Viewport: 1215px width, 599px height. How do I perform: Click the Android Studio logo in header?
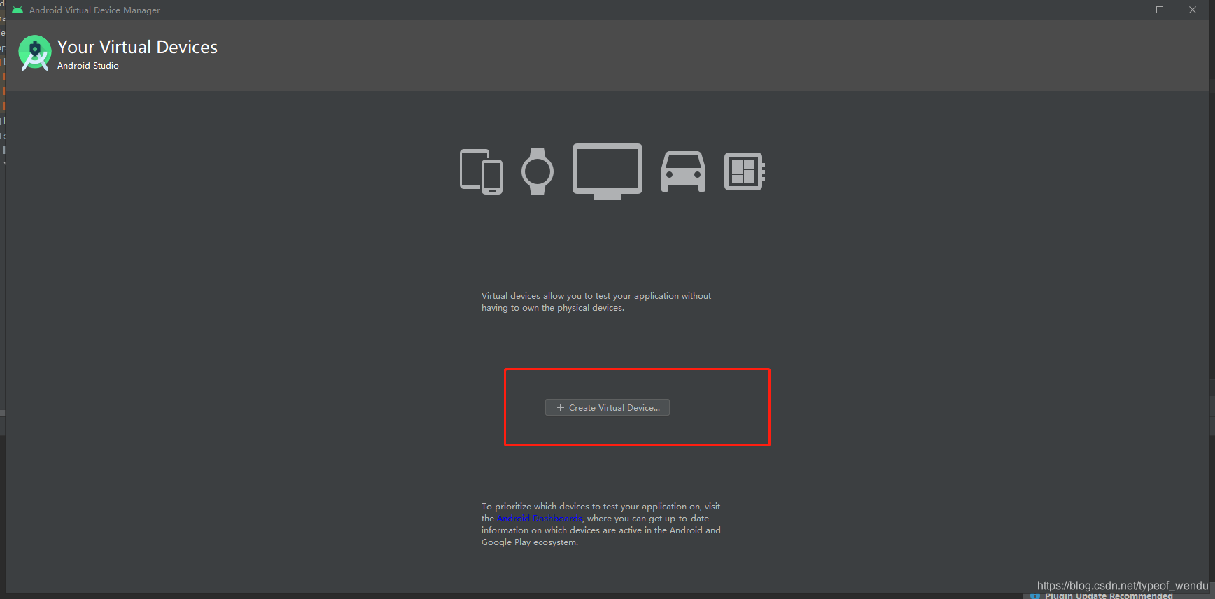click(x=35, y=53)
